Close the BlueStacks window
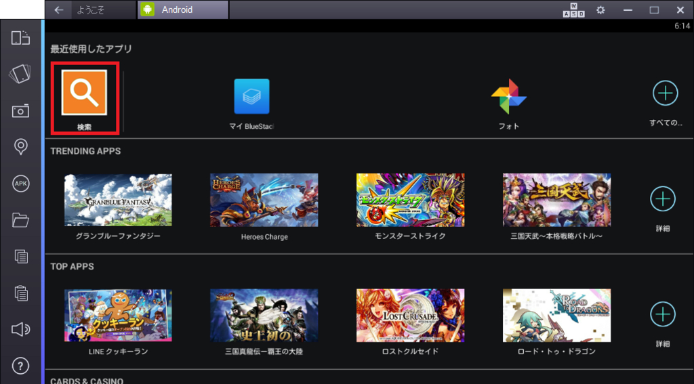Screen dimensions: 694x384 pyautogui.click(x=680, y=9)
